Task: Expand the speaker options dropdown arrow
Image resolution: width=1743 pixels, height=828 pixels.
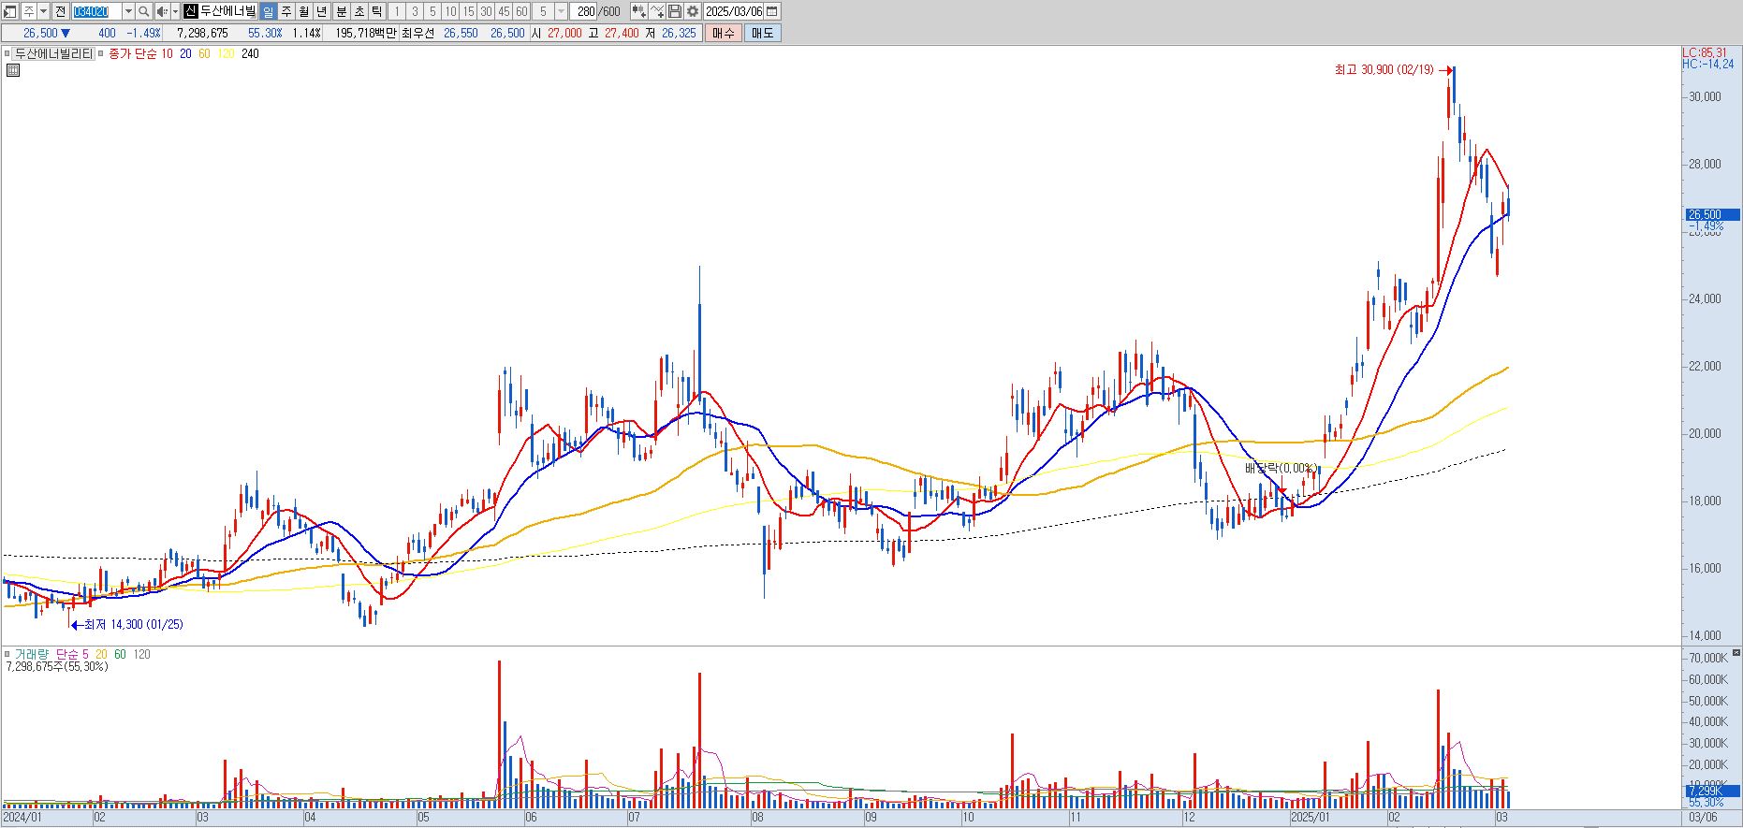Action: [x=175, y=11]
